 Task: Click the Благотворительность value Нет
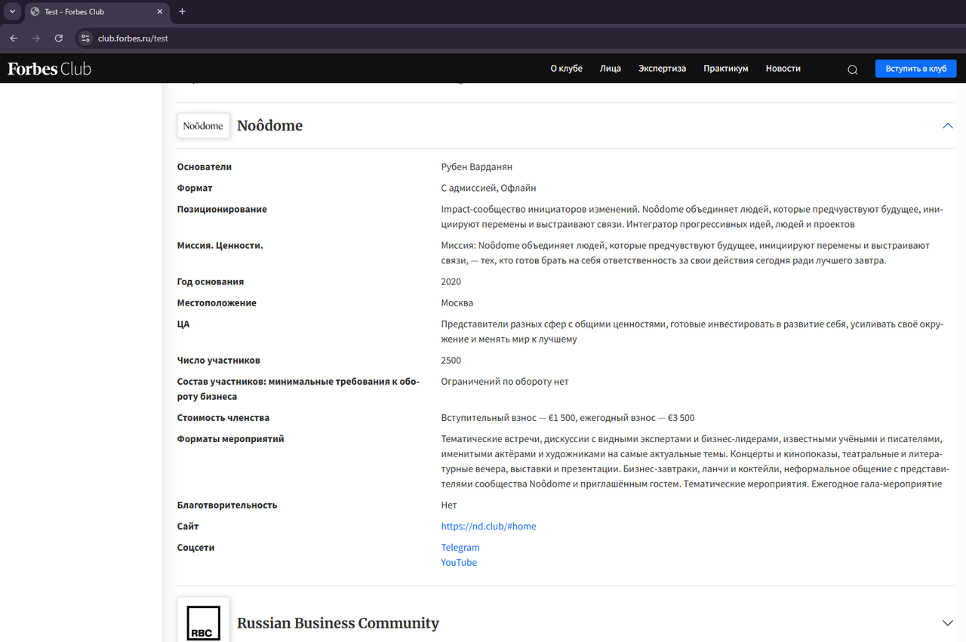(x=449, y=505)
